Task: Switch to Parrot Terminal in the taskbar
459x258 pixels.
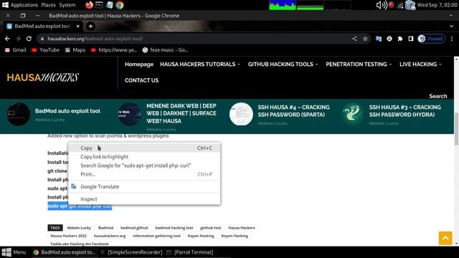Action: (x=189, y=252)
